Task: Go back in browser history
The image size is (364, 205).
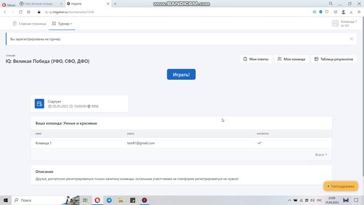Action: coord(5,12)
